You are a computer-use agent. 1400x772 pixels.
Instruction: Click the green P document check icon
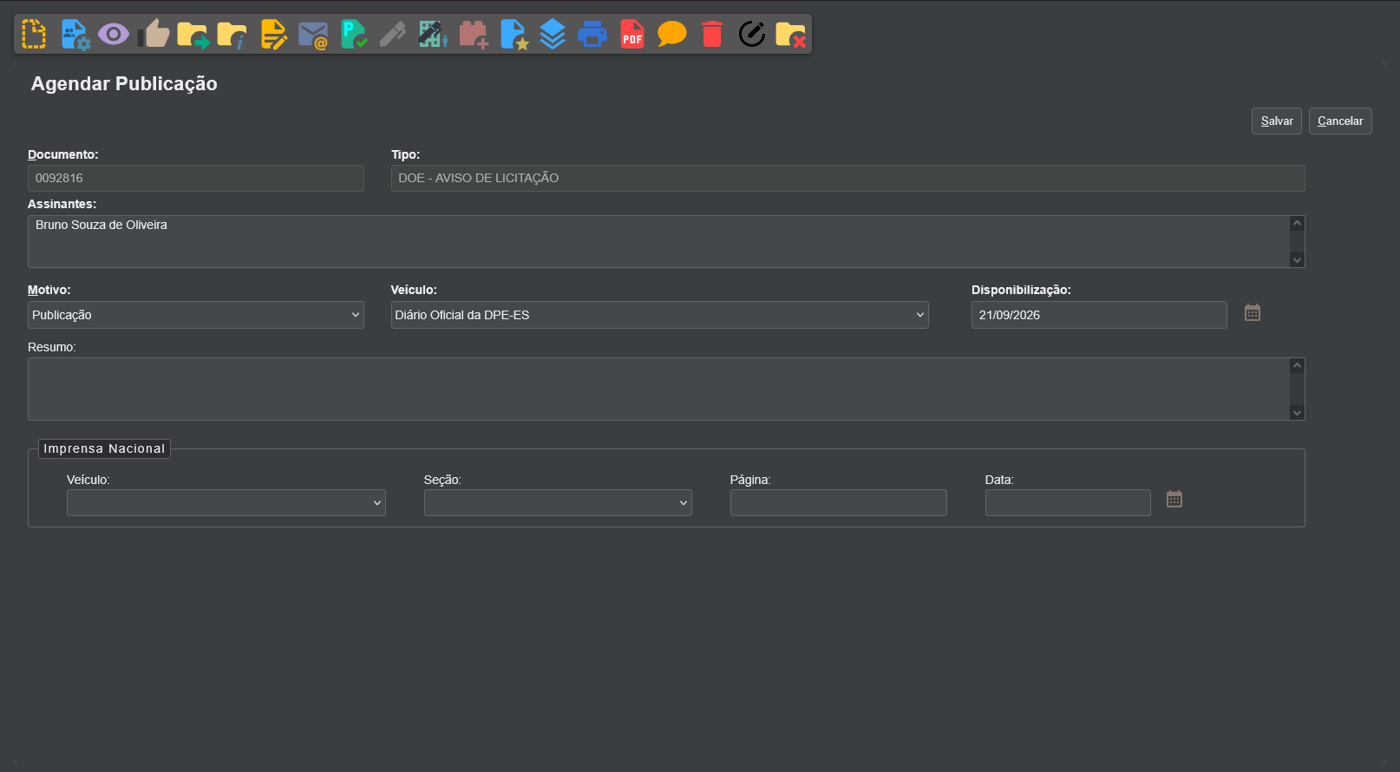[353, 34]
